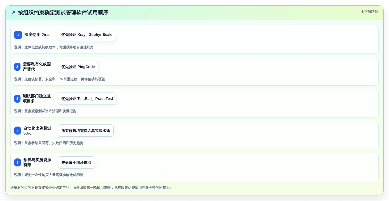Click 所有候选均需接入真实流水线 chip
This screenshot has height=201, width=389.
tap(86, 131)
